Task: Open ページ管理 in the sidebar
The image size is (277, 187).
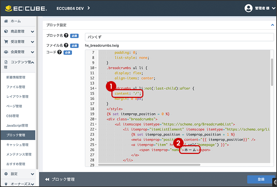Action: point(14,106)
